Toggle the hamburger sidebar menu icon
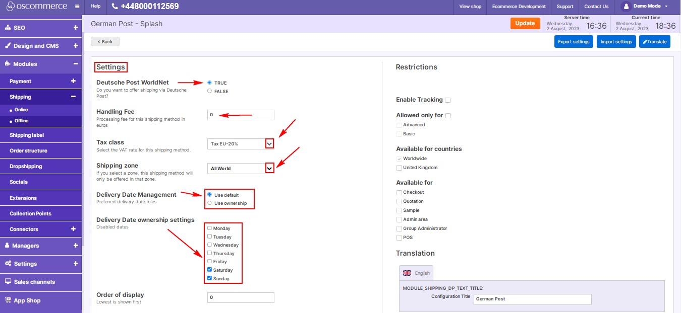Image resolution: width=681 pixels, height=313 pixels. (x=77, y=7)
